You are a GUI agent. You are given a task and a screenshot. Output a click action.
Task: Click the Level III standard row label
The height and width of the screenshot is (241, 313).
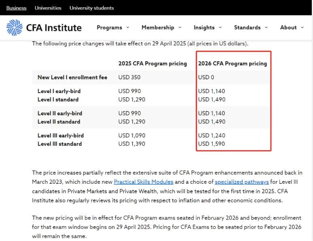[x=60, y=144]
